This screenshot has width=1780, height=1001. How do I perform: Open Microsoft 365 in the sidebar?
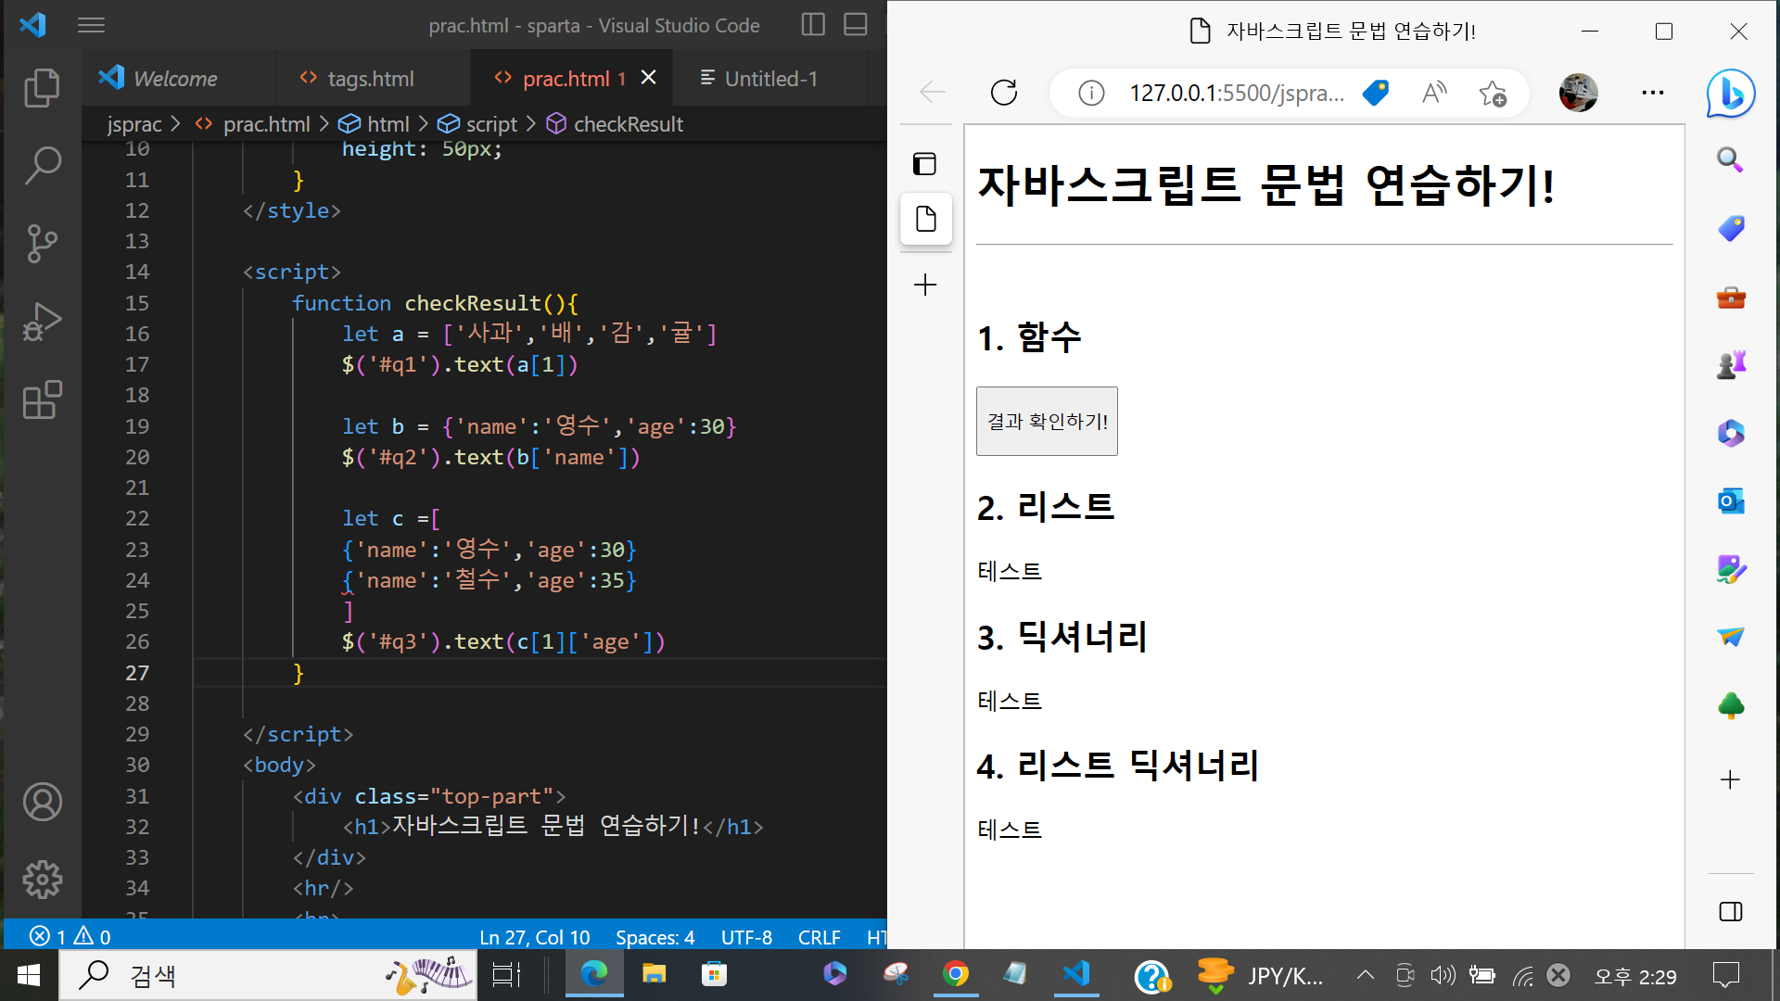1730,433
